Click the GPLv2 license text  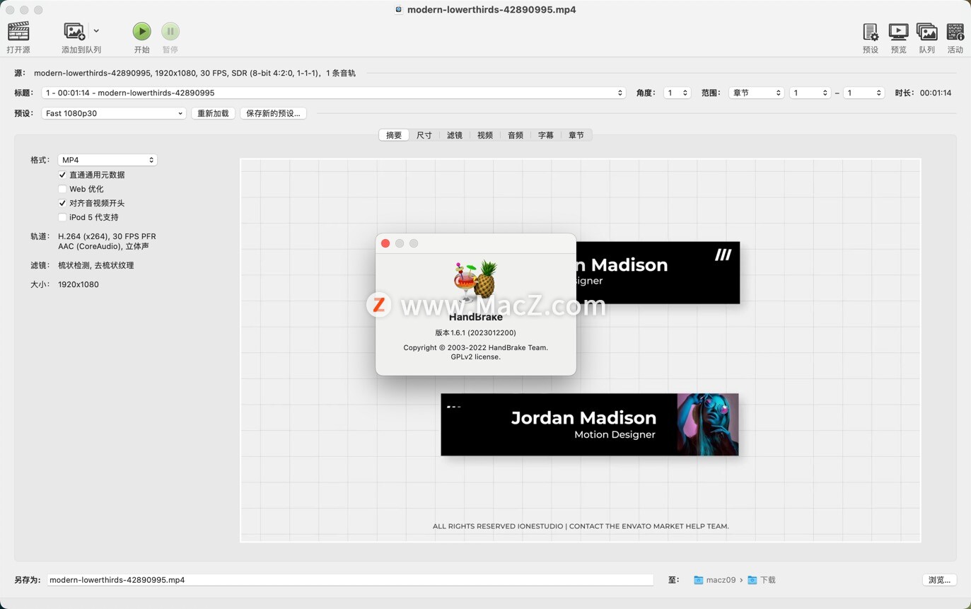(x=475, y=357)
